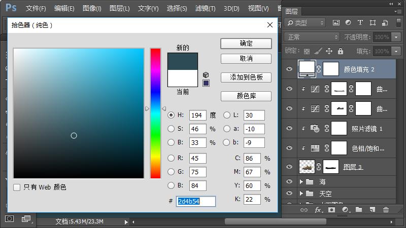The width and height of the screenshot is (406, 228).
Task: Lock all padlock icon
Action: point(341,51)
